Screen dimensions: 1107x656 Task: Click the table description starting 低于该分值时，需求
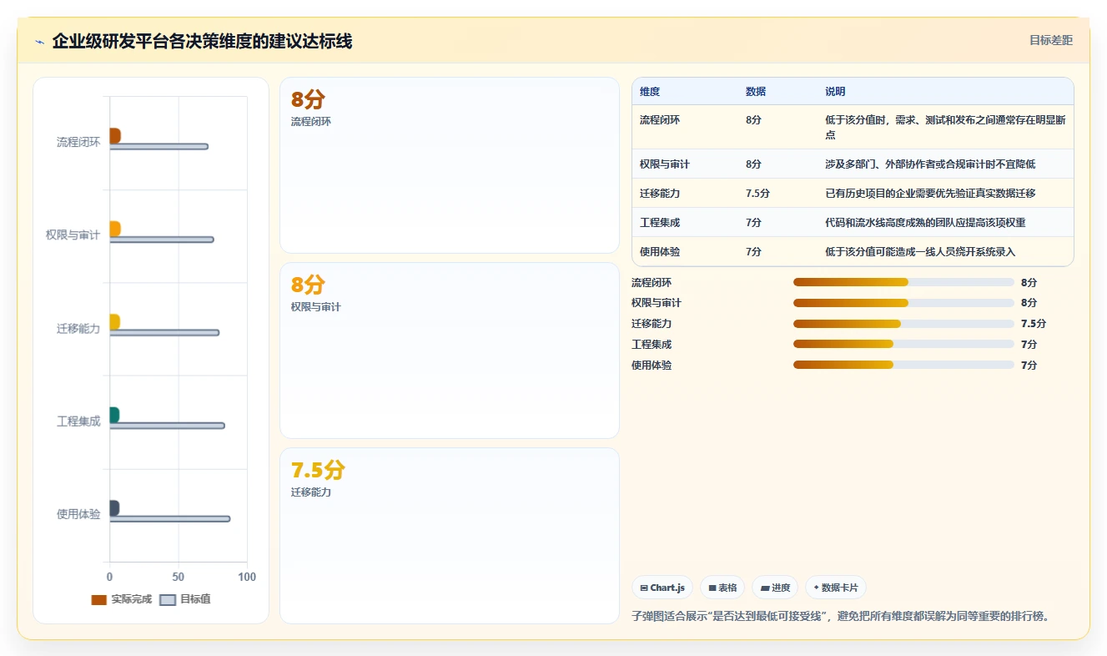click(945, 128)
